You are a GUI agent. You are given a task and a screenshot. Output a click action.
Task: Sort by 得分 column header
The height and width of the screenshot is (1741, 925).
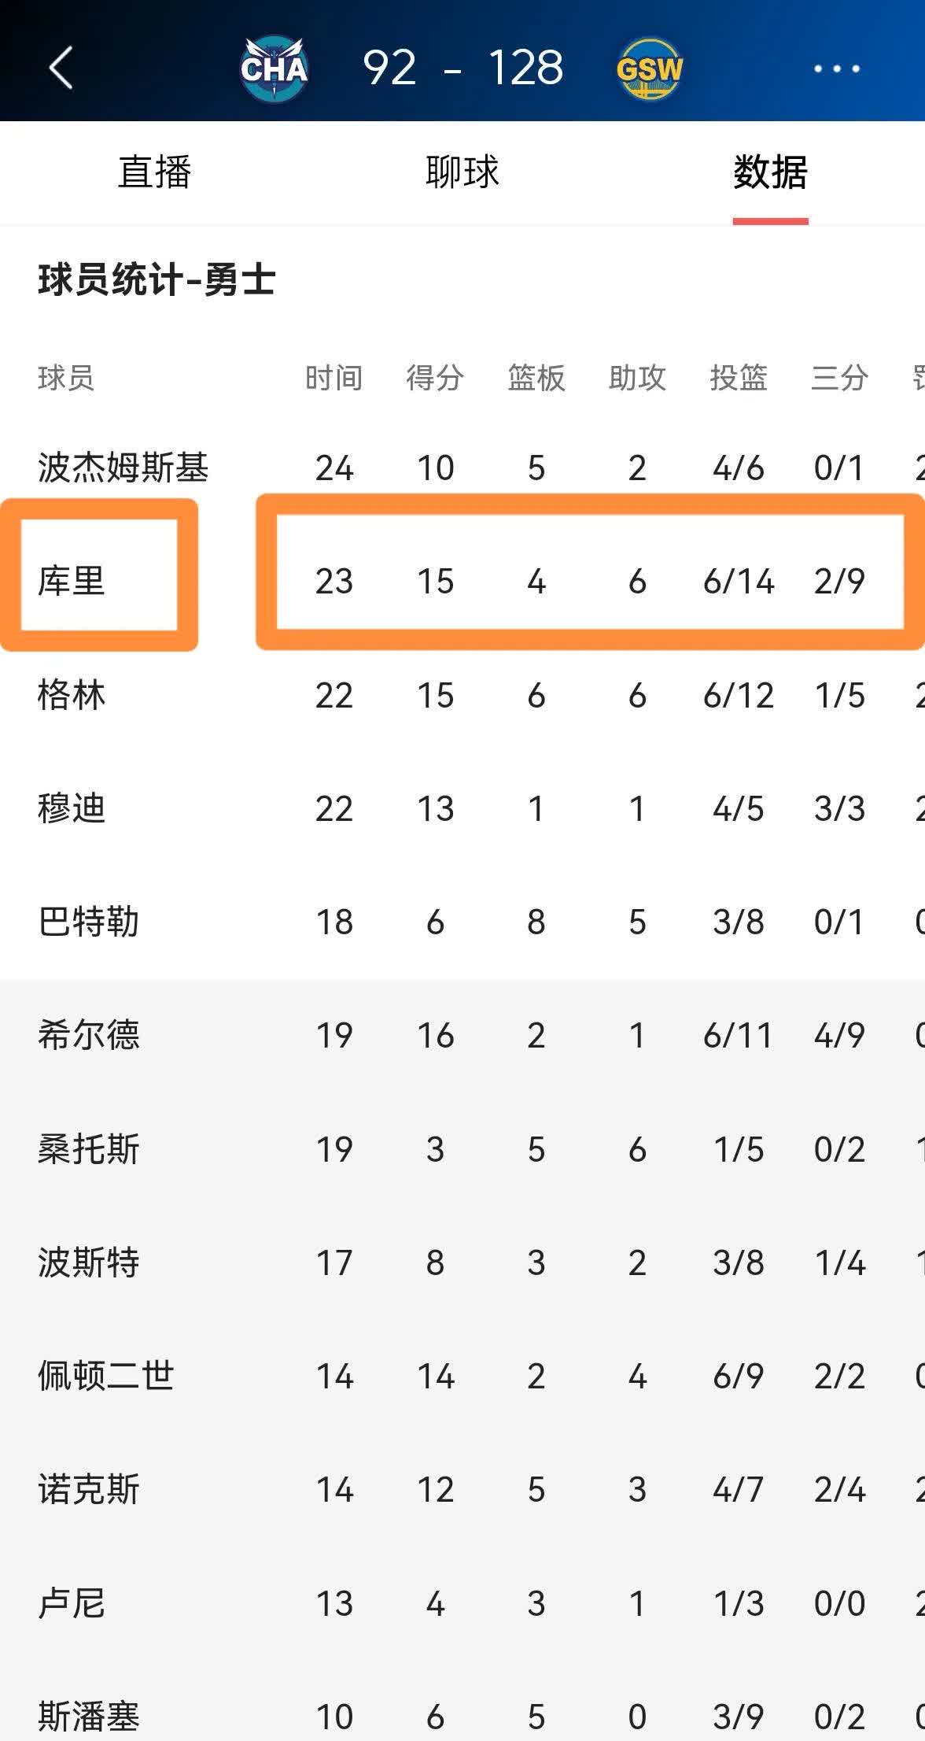(x=433, y=379)
